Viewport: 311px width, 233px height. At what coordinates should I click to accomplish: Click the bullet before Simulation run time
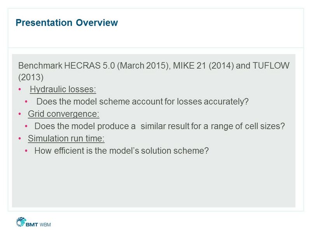click(x=20, y=138)
